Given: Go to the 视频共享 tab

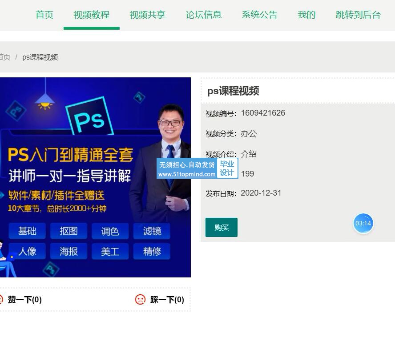Looking at the screenshot, I should click(147, 15).
